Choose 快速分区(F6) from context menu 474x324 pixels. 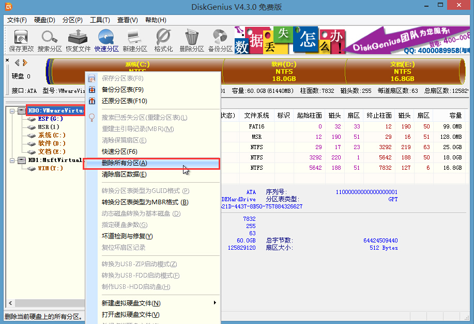(x=119, y=152)
